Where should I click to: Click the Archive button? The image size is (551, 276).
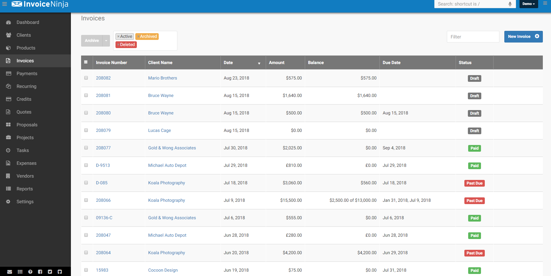click(x=92, y=41)
